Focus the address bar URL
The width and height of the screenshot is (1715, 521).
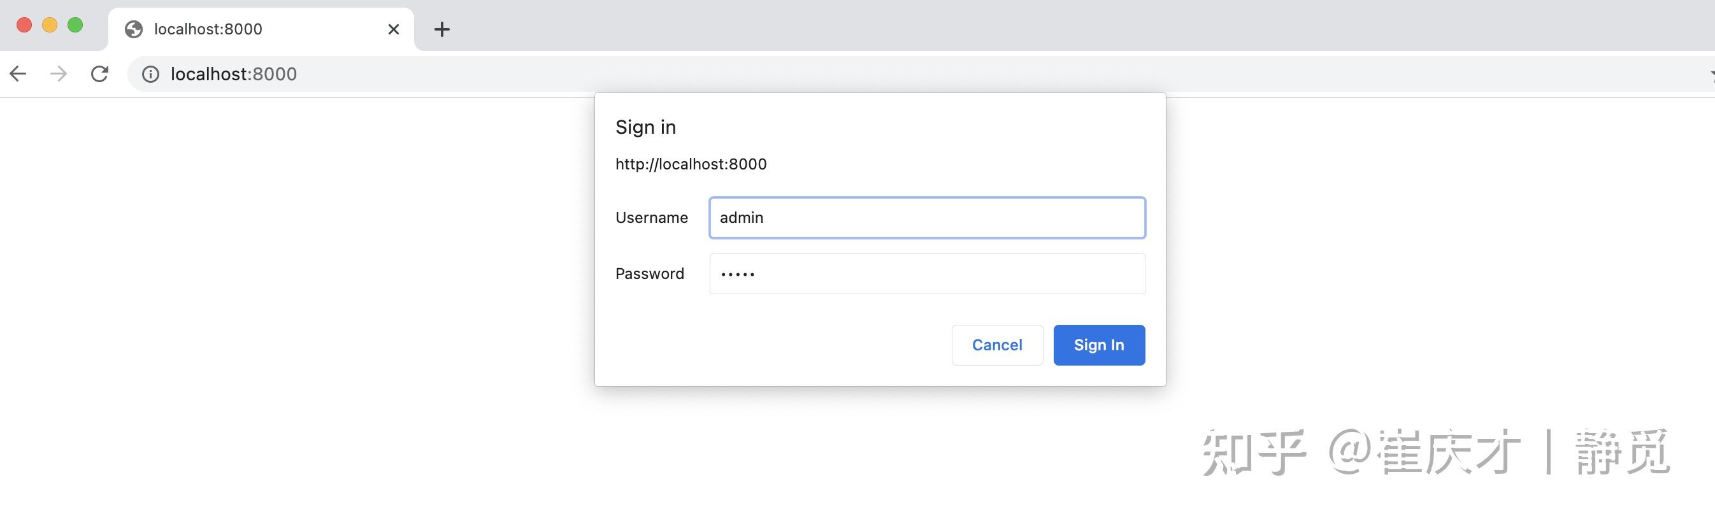coord(234,75)
